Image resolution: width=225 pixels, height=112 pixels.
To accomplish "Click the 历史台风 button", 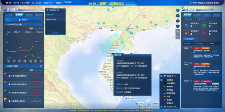I will [x=55, y=33].
